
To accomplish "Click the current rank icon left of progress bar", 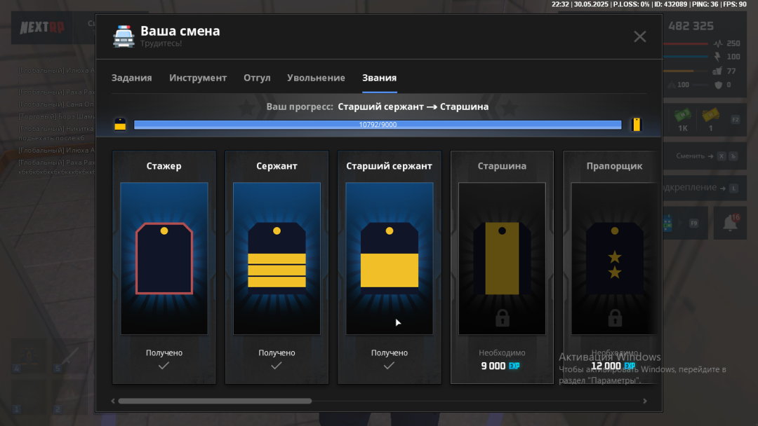I will (120, 125).
